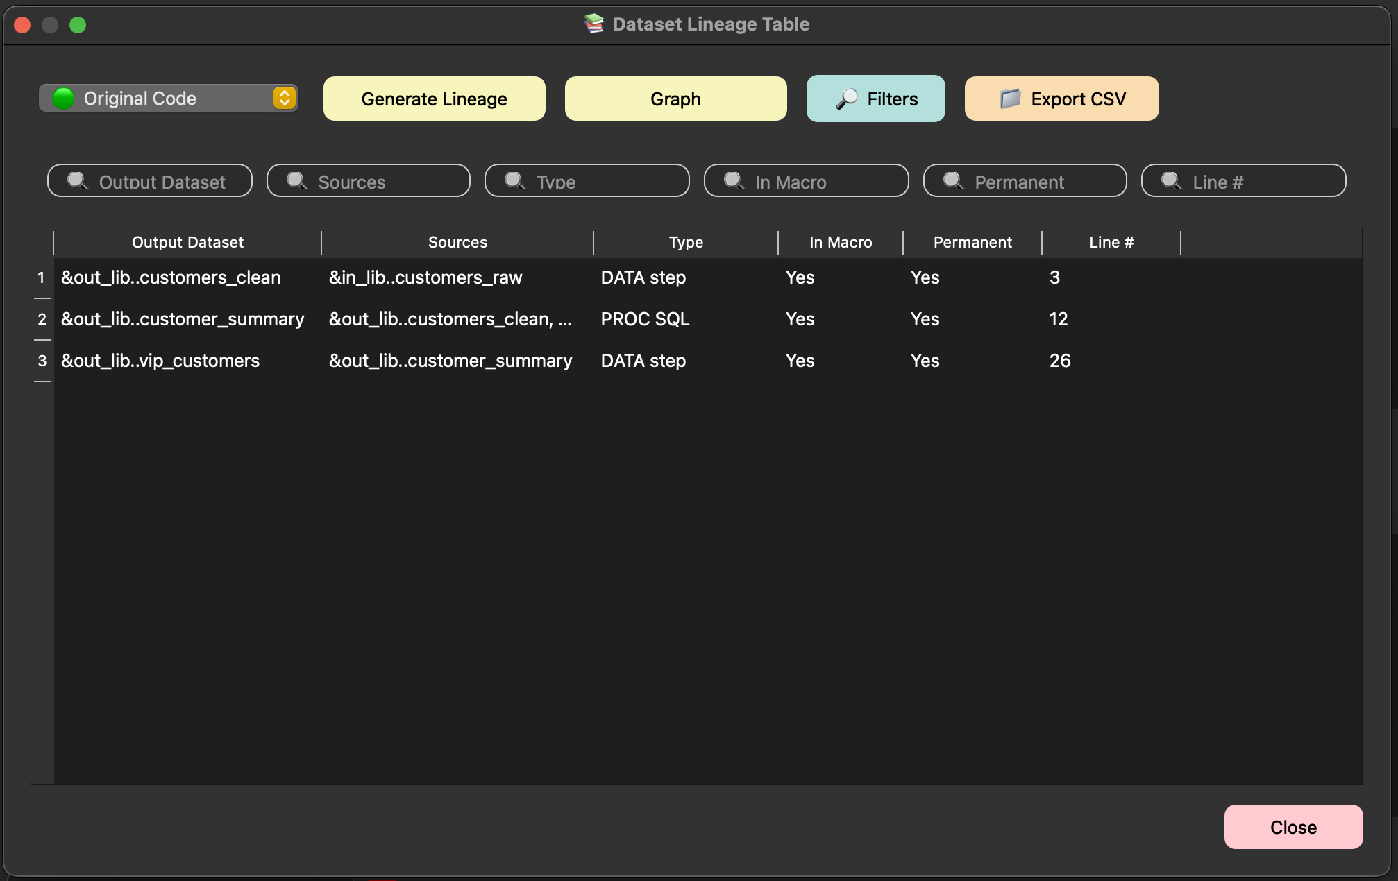
Task: Click Close to dismiss the dialog
Action: (1292, 827)
